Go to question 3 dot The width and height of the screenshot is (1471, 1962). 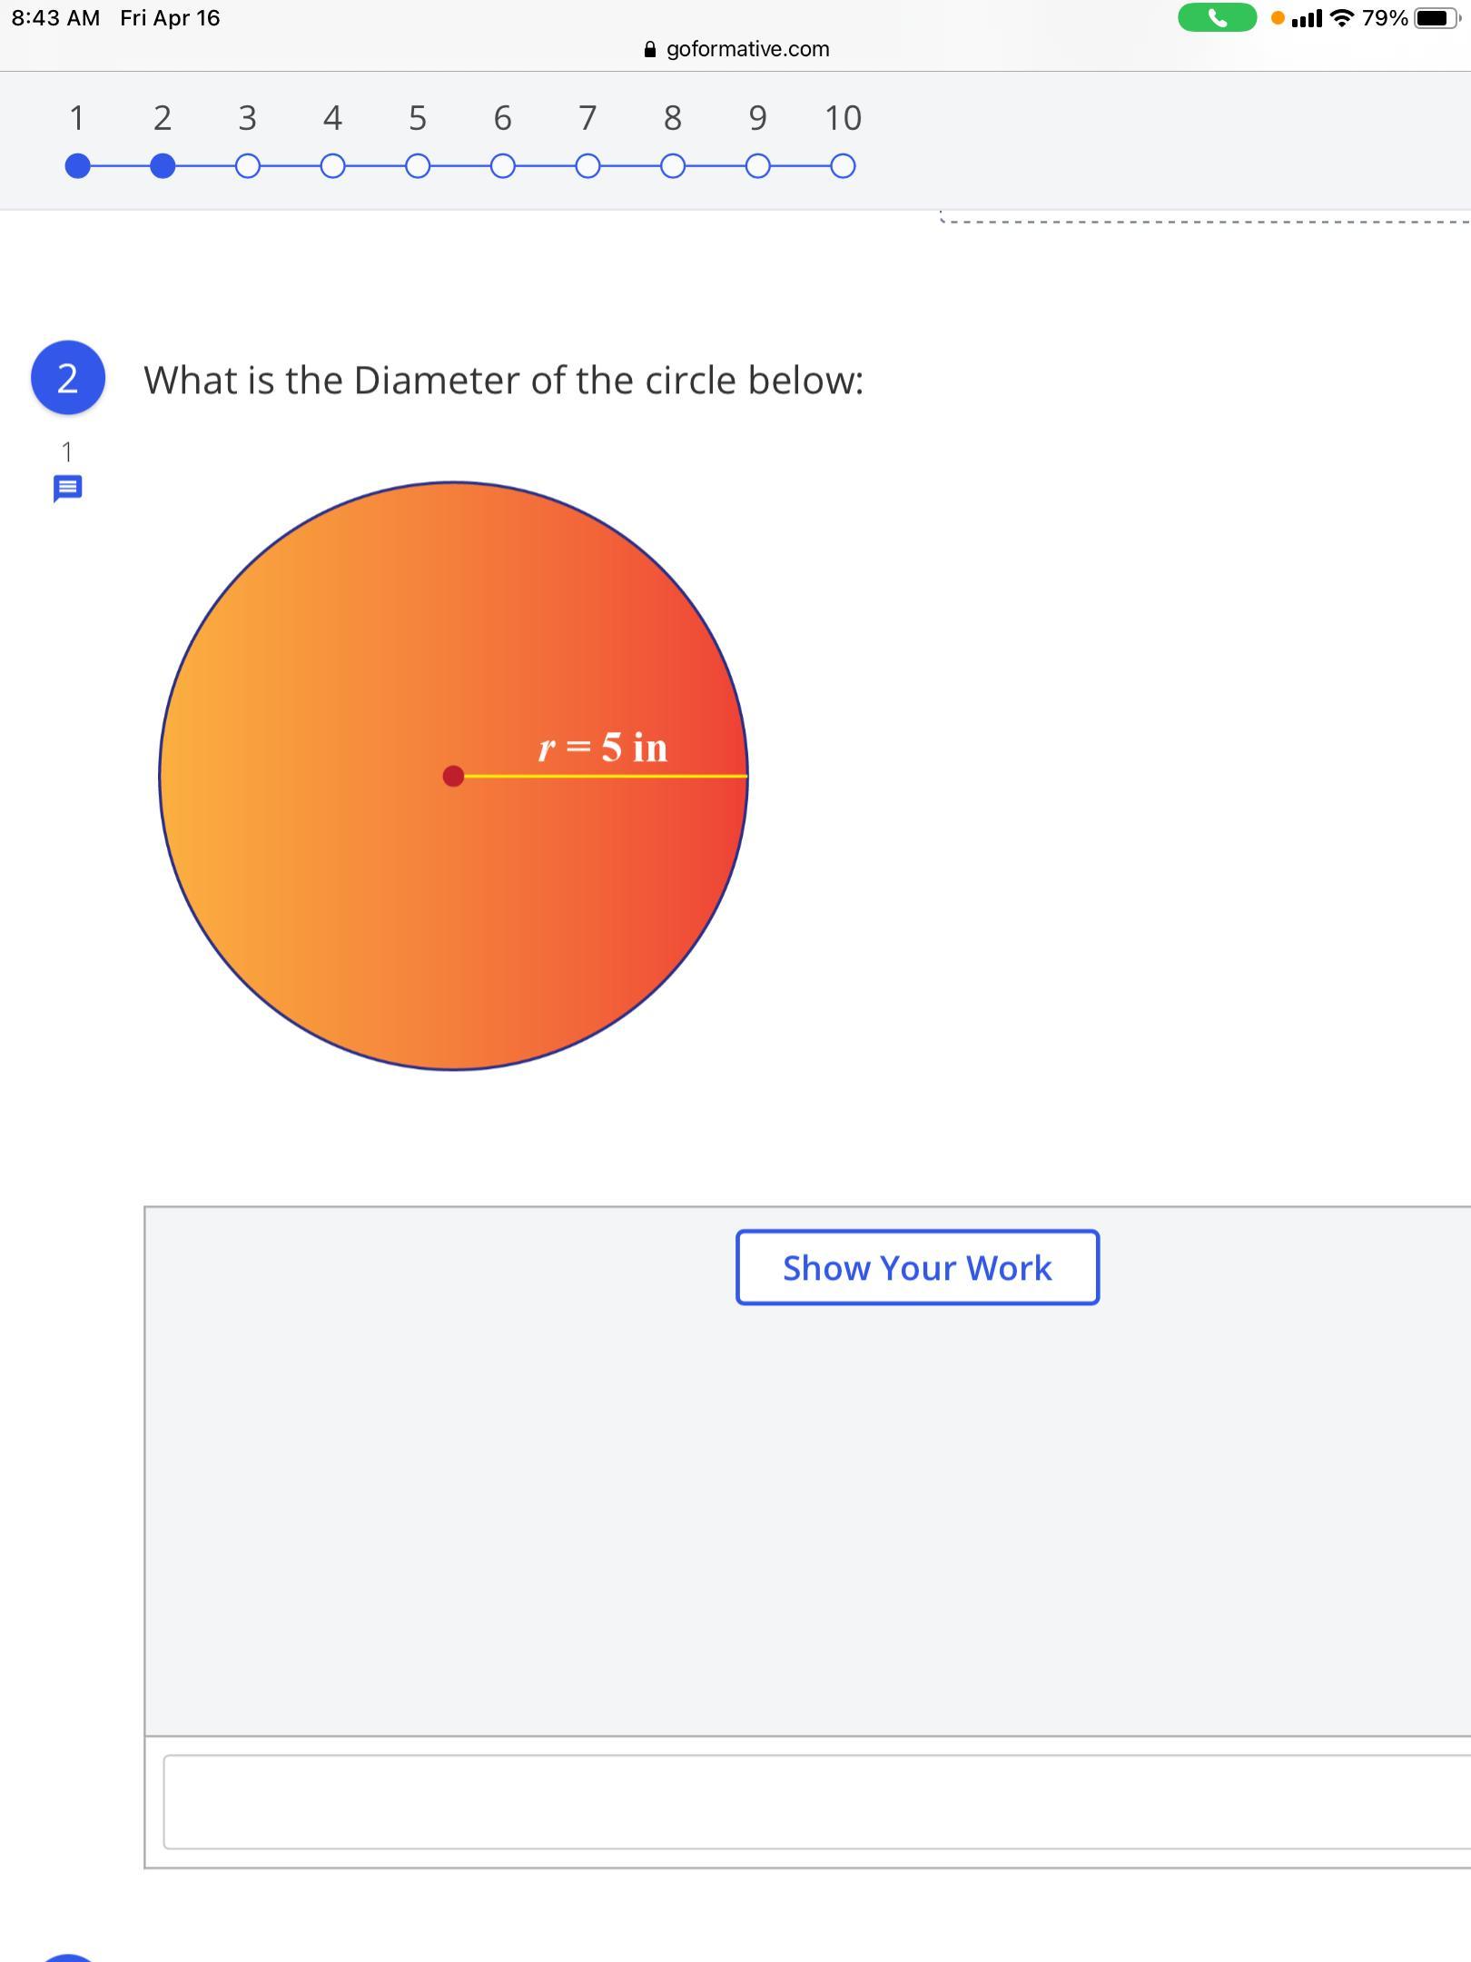[247, 166]
